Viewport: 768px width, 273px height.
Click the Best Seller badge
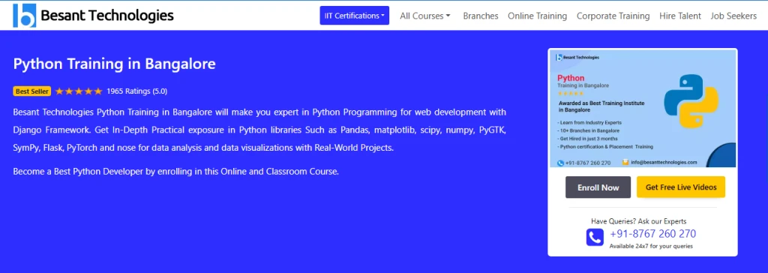pyautogui.click(x=31, y=91)
